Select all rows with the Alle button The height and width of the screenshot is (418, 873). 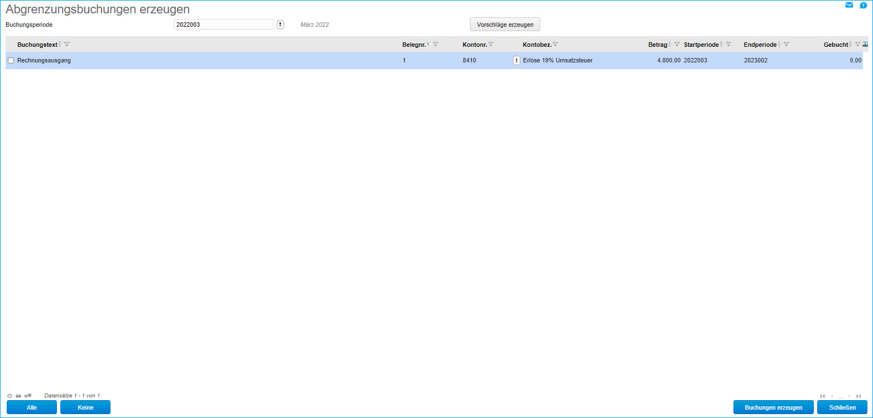(32, 407)
